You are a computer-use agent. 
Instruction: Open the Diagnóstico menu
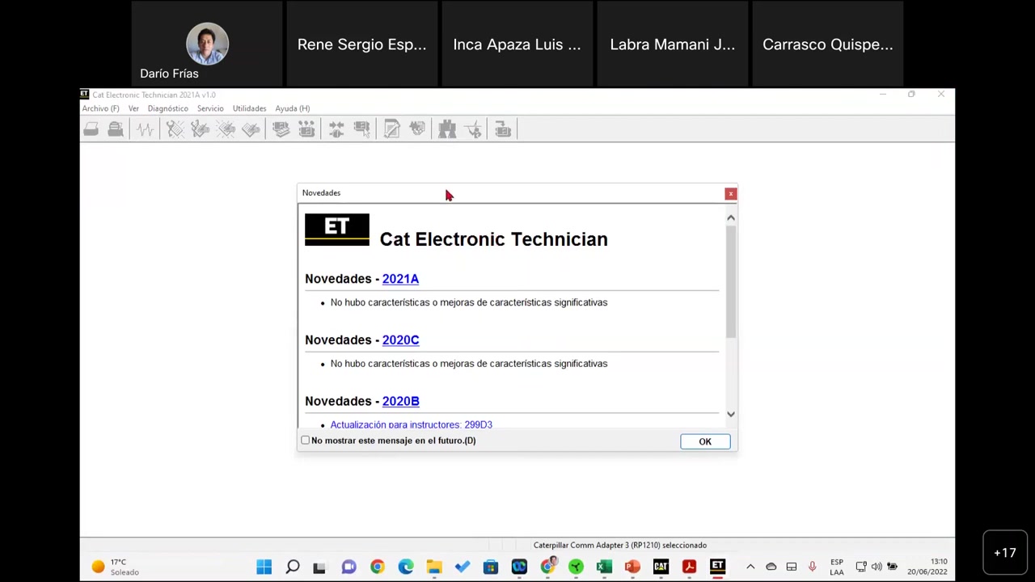click(167, 108)
